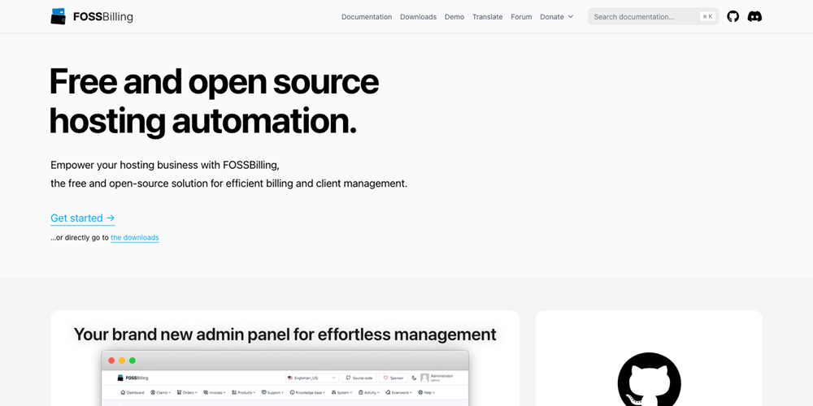Open English(en_US) language dropdown in preview
Viewport: 813px width, 406px height.
[312, 378]
